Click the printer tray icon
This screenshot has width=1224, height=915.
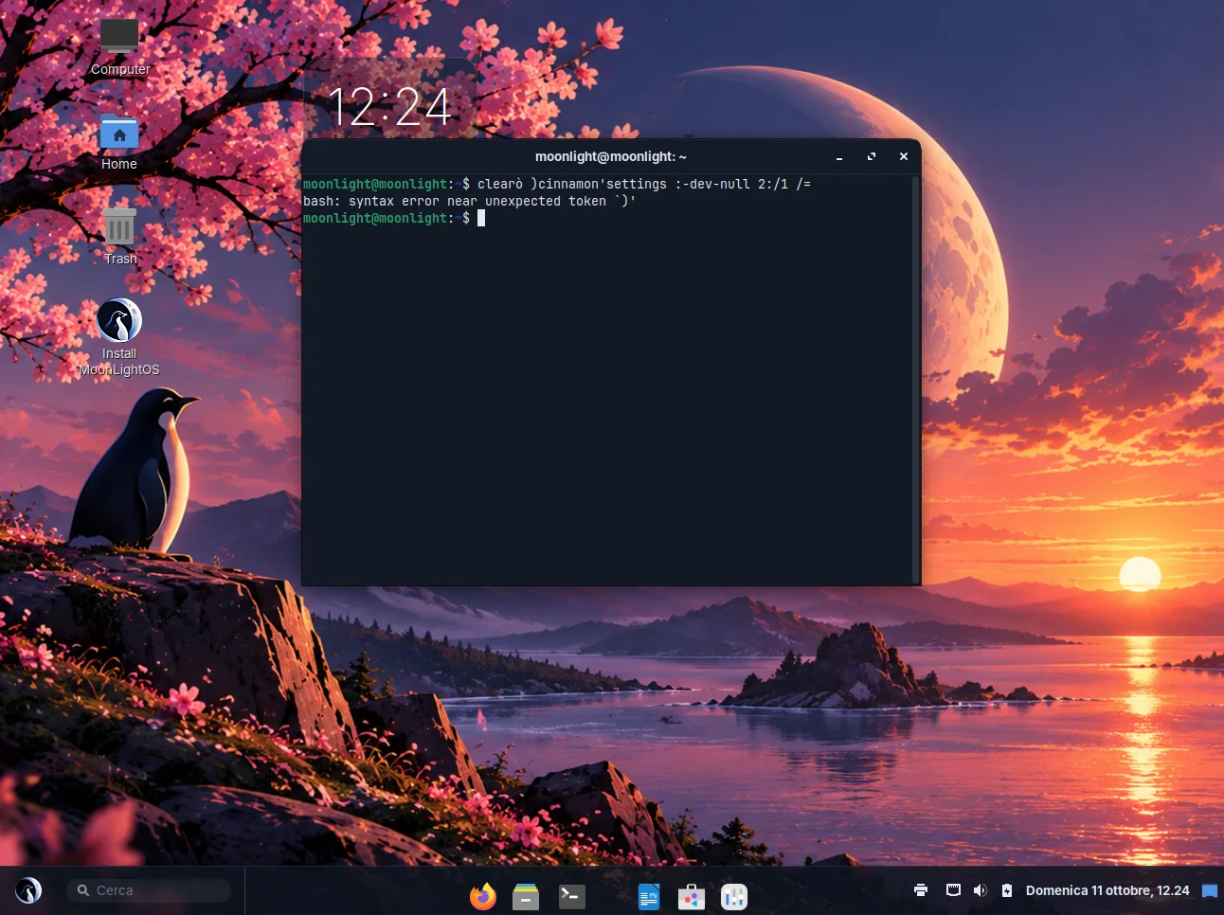(921, 890)
